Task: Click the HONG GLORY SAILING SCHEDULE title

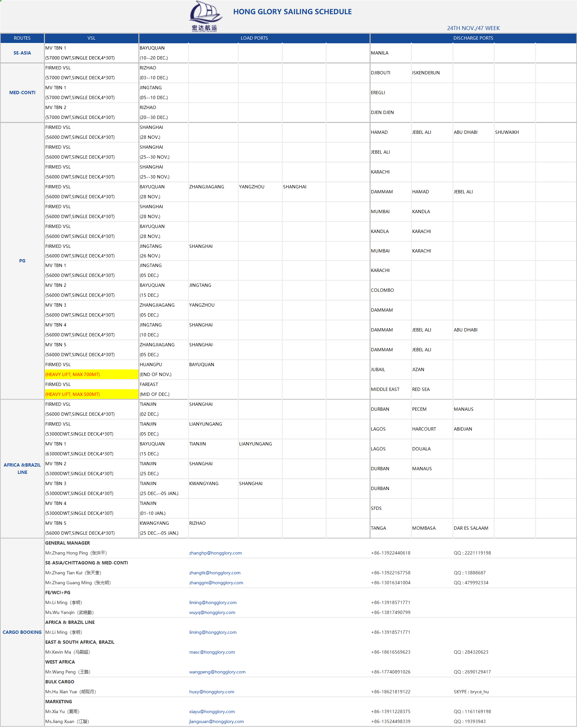Action: [x=292, y=12]
